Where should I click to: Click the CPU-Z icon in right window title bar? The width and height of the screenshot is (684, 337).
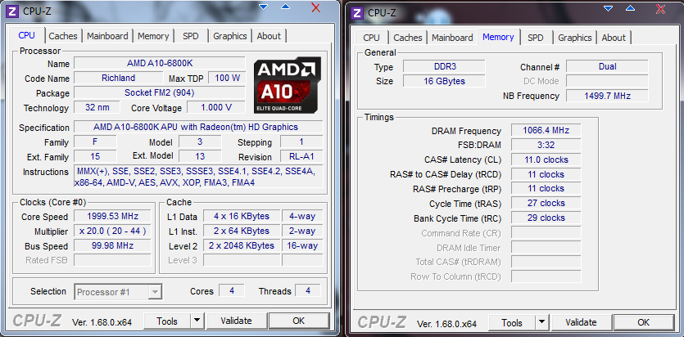(358, 12)
